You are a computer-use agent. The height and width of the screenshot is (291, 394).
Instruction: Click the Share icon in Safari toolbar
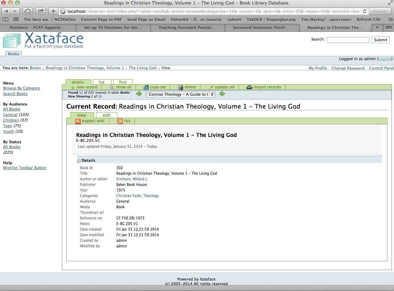(x=41, y=11)
